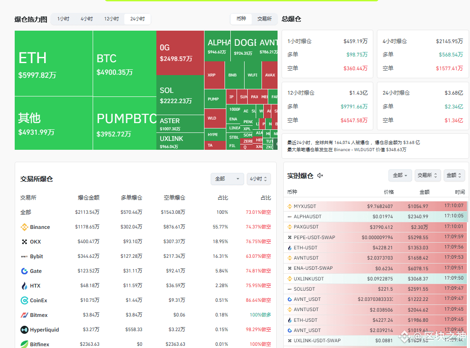
Task: Click the Binance icon beside PAXGUSDT
Action: click(x=290, y=227)
